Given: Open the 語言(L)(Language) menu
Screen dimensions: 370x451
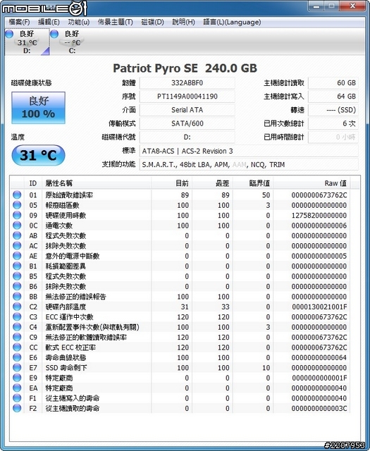Looking at the screenshot, I should coord(232,22).
